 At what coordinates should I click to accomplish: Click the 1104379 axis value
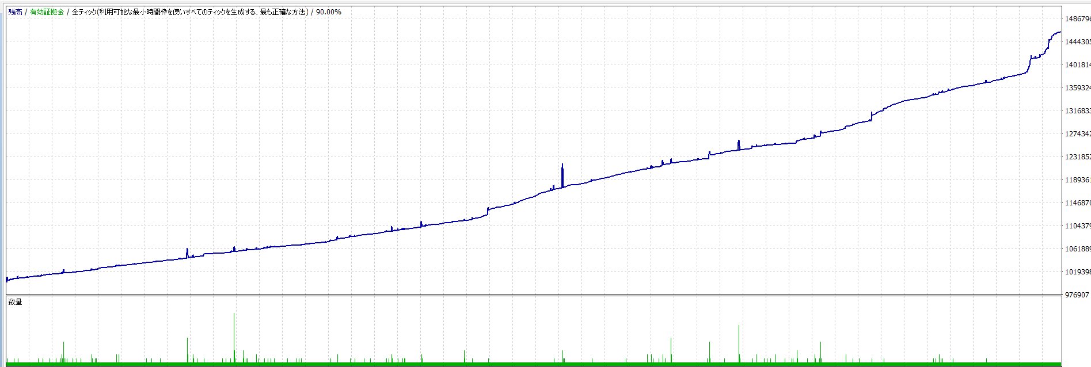pyautogui.click(x=1078, y=225)
